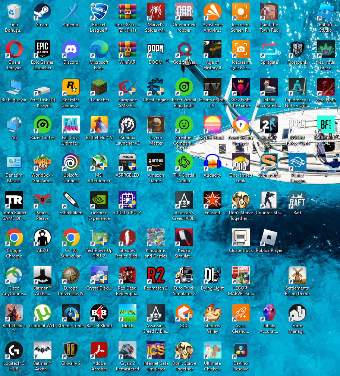This screenshot has height=376, width=340.
Task: Select the Roblox Player icon
Action: [x=269, y=238]
